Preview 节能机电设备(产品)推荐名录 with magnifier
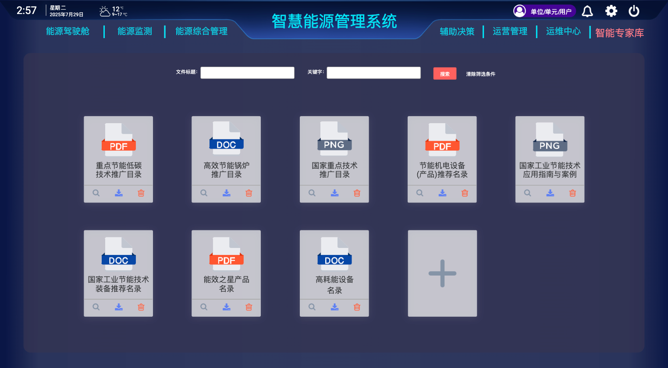The width and height of the screenshot is (668, 368). (420, 193)
